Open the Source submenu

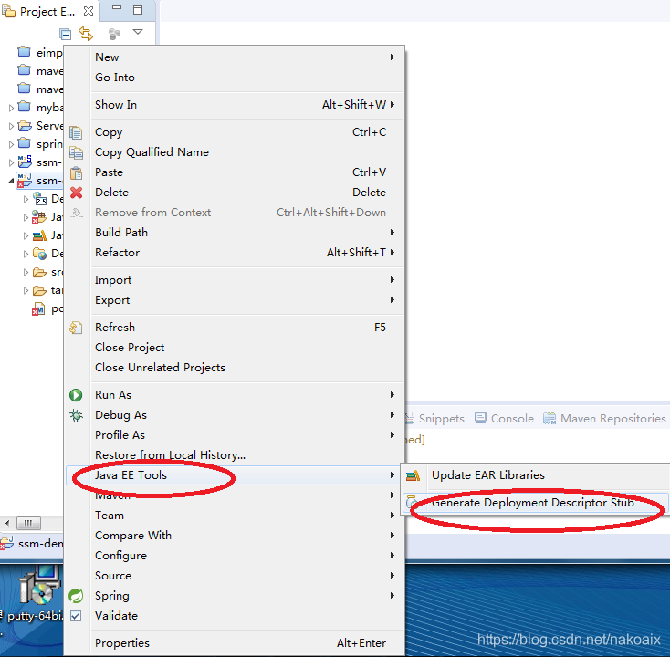(x=235, y=576)
